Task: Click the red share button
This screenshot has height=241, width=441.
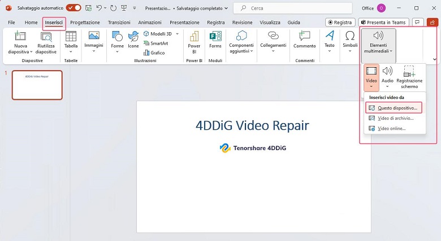Action: (x=433, y=23)
